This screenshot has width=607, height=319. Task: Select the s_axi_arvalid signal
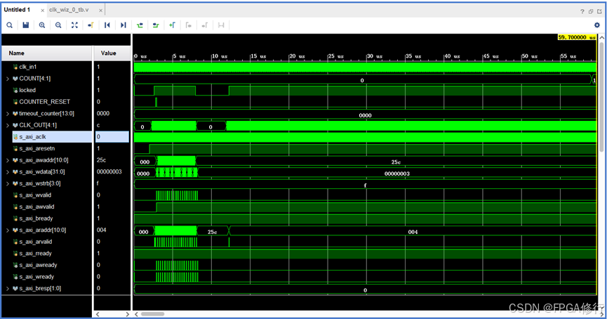click(35, 242)
